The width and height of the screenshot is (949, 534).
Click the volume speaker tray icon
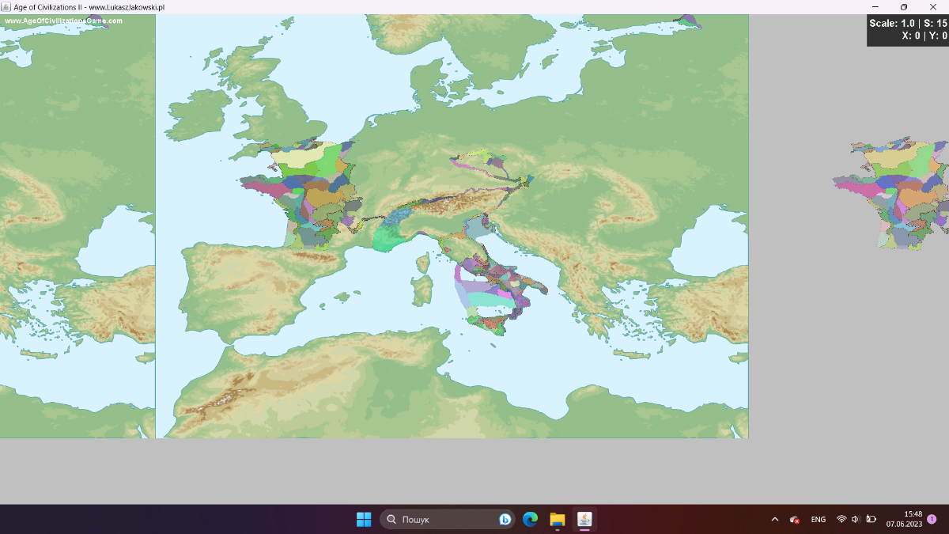tap(856, 519)
